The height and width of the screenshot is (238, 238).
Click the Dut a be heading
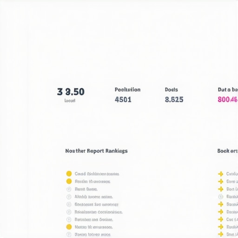pos(228,90)
